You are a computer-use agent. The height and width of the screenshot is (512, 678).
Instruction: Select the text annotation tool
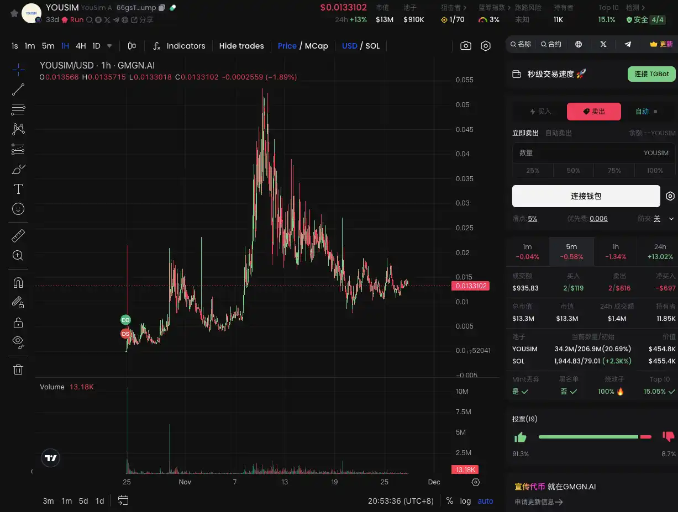pyautogui.click(x=18, y=189)
